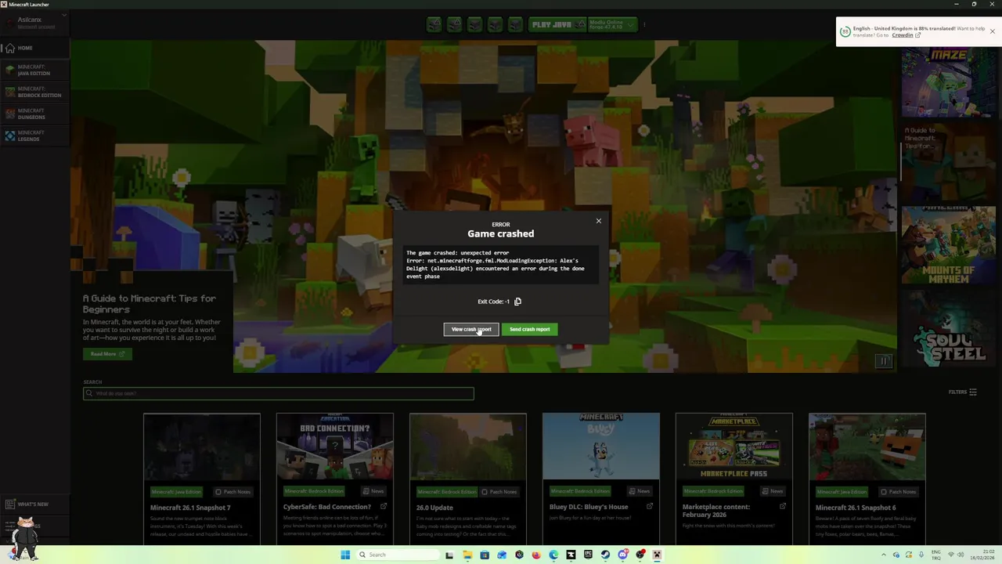The width and height of the screenshot is (1002, 564).
Task: Open Firefox from the taskbar
Action: click(x=536, y=555)
